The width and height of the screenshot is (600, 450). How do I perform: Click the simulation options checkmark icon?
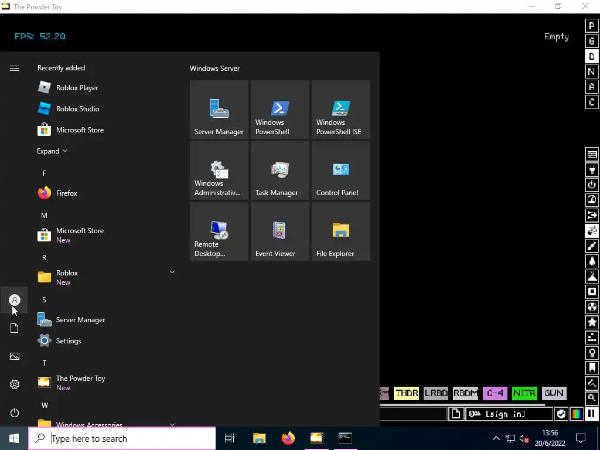[561, 414]
